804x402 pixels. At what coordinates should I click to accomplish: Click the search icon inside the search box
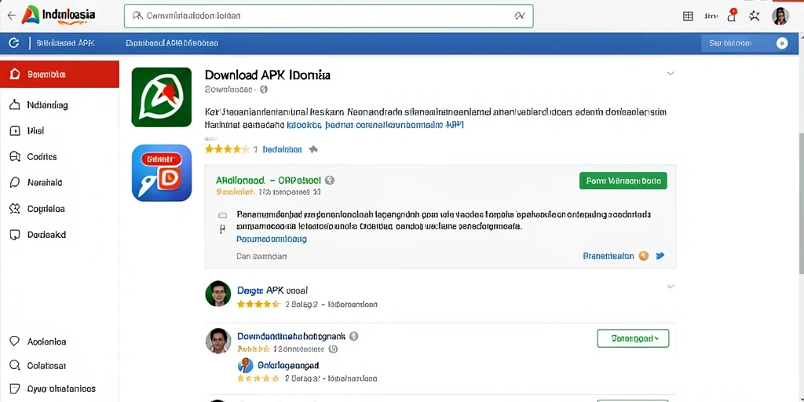137,16
